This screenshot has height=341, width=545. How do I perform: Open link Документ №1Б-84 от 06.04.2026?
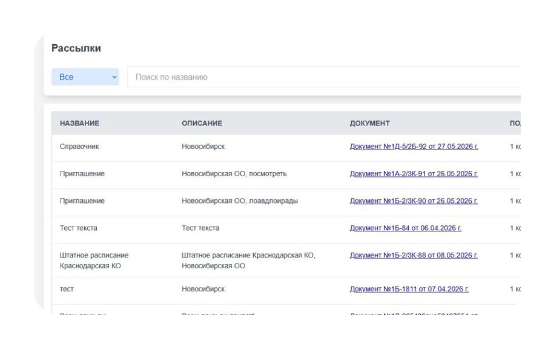(405, 228)
